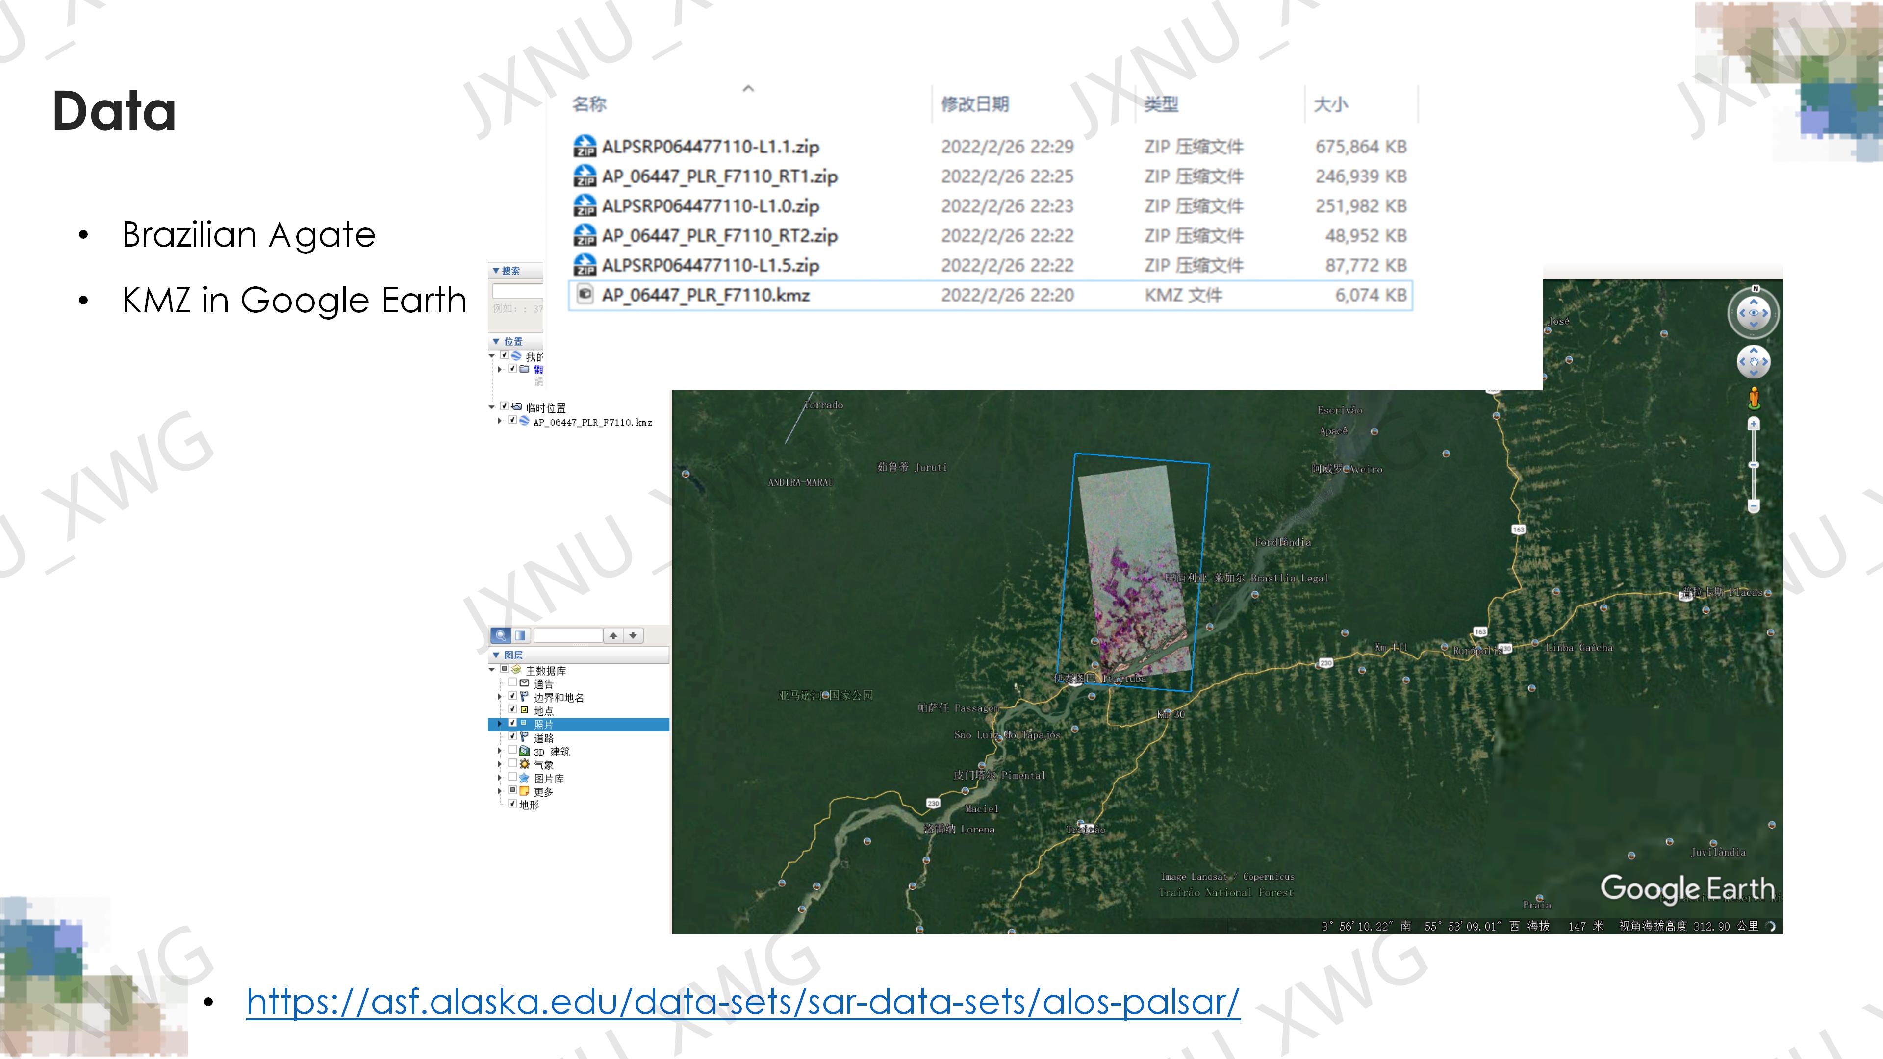
Task: Click the up arrow button in layers toolbar
Action: tap(613, 635)
